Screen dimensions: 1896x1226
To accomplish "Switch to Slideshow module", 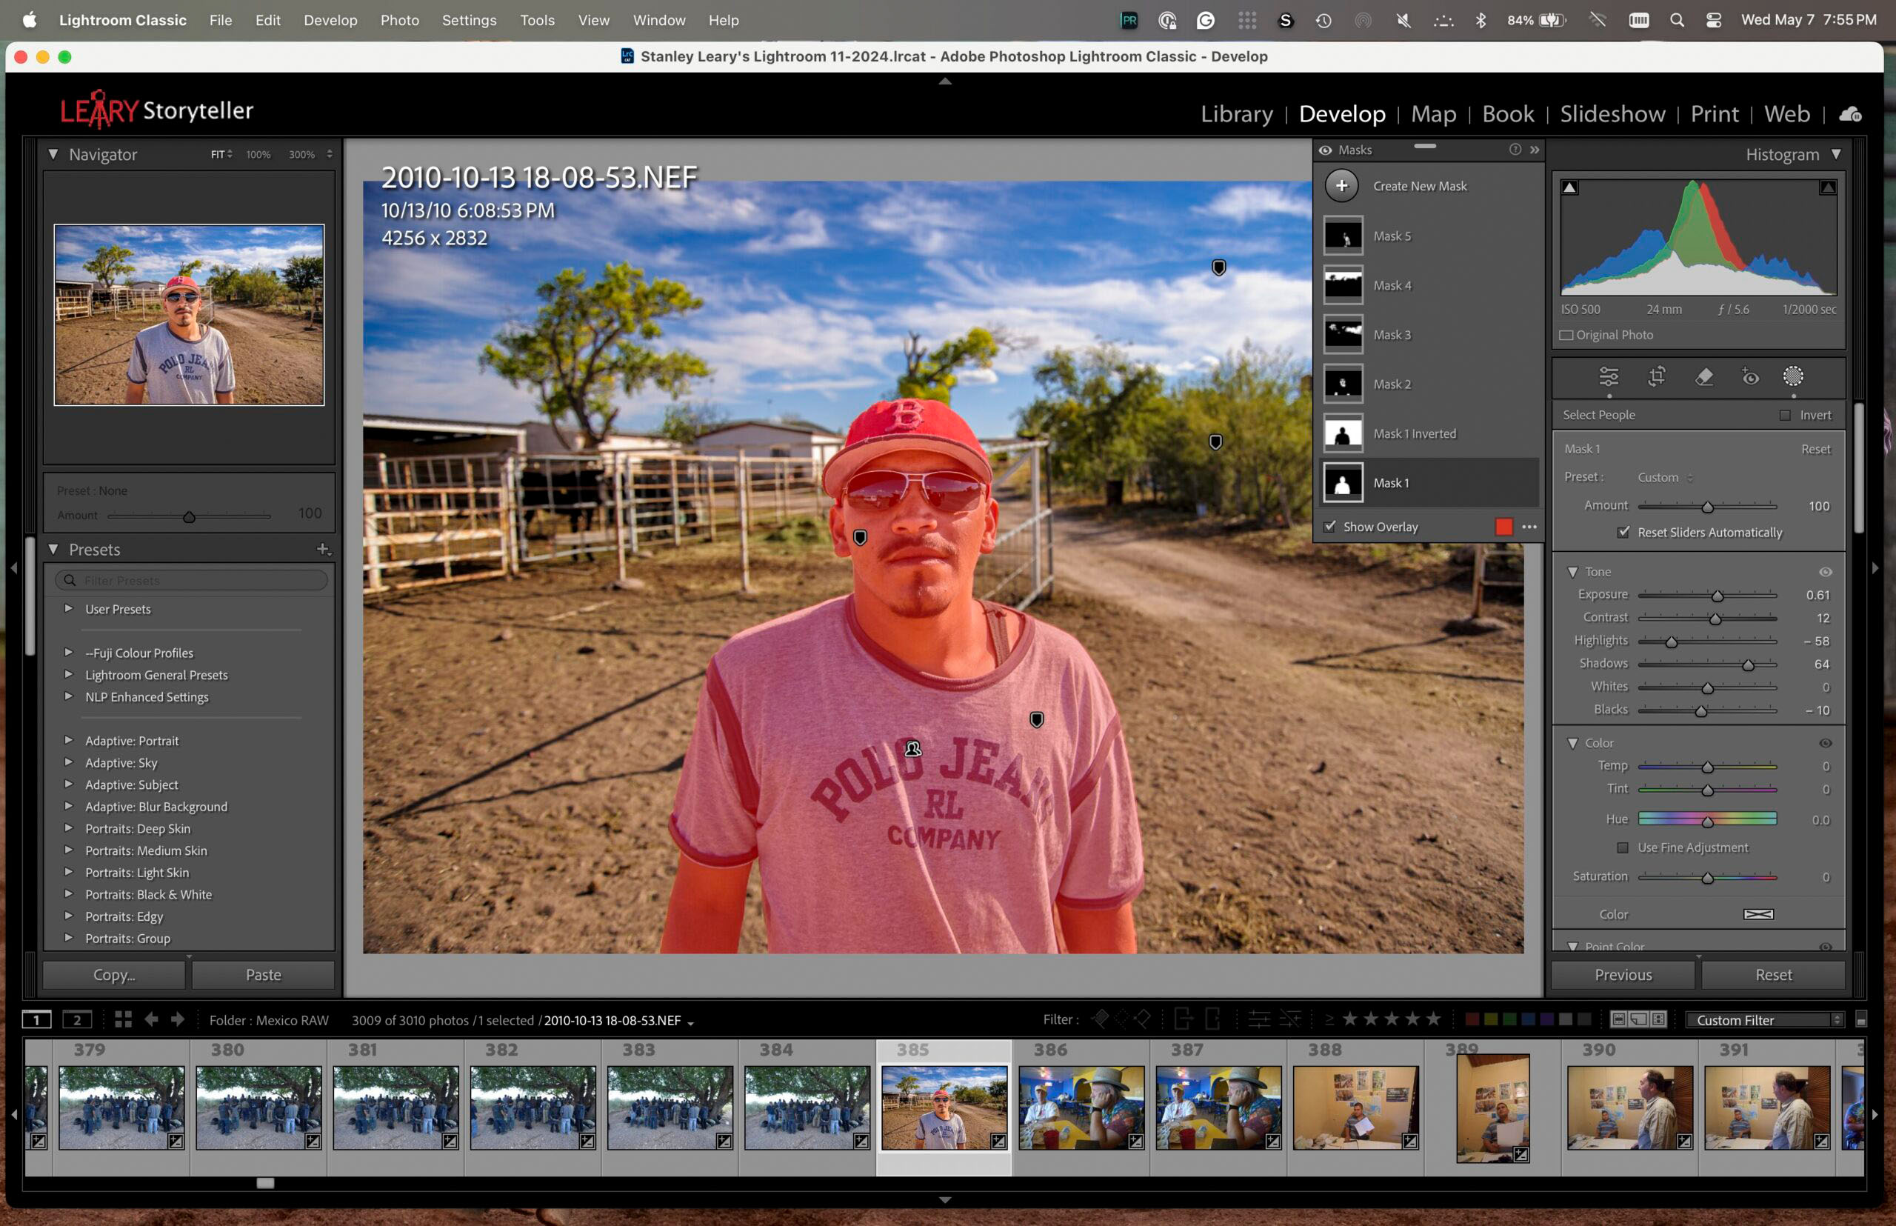I will 1612,114.
